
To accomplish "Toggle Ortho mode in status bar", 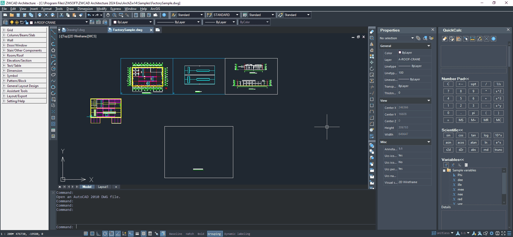I will coord(99,234).
